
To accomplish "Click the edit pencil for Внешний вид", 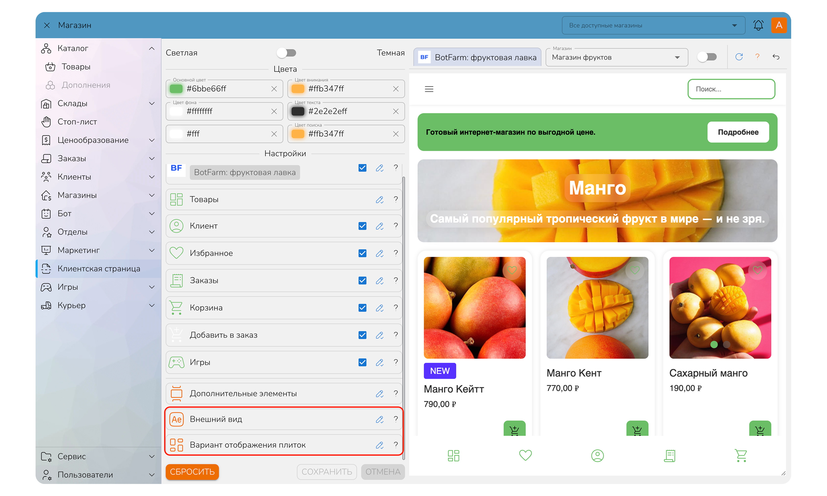I will coord(379,419).
